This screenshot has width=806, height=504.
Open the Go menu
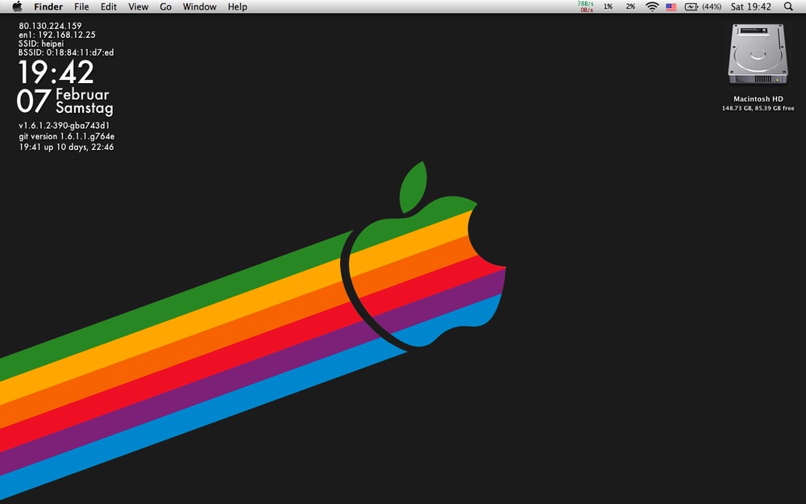pyautogui.click(x=165, y=6)
